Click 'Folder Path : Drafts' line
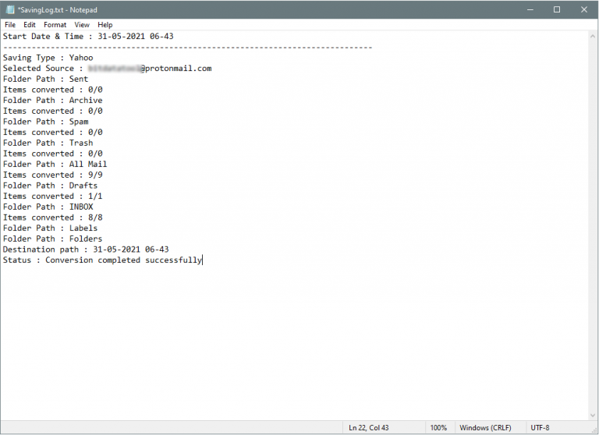This screenshot has width=599, height=435. pos(51,186)
